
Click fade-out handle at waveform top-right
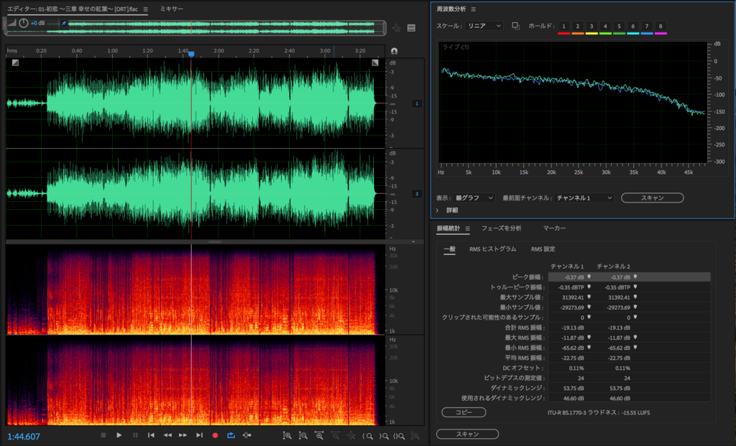(x=375, y=62)
